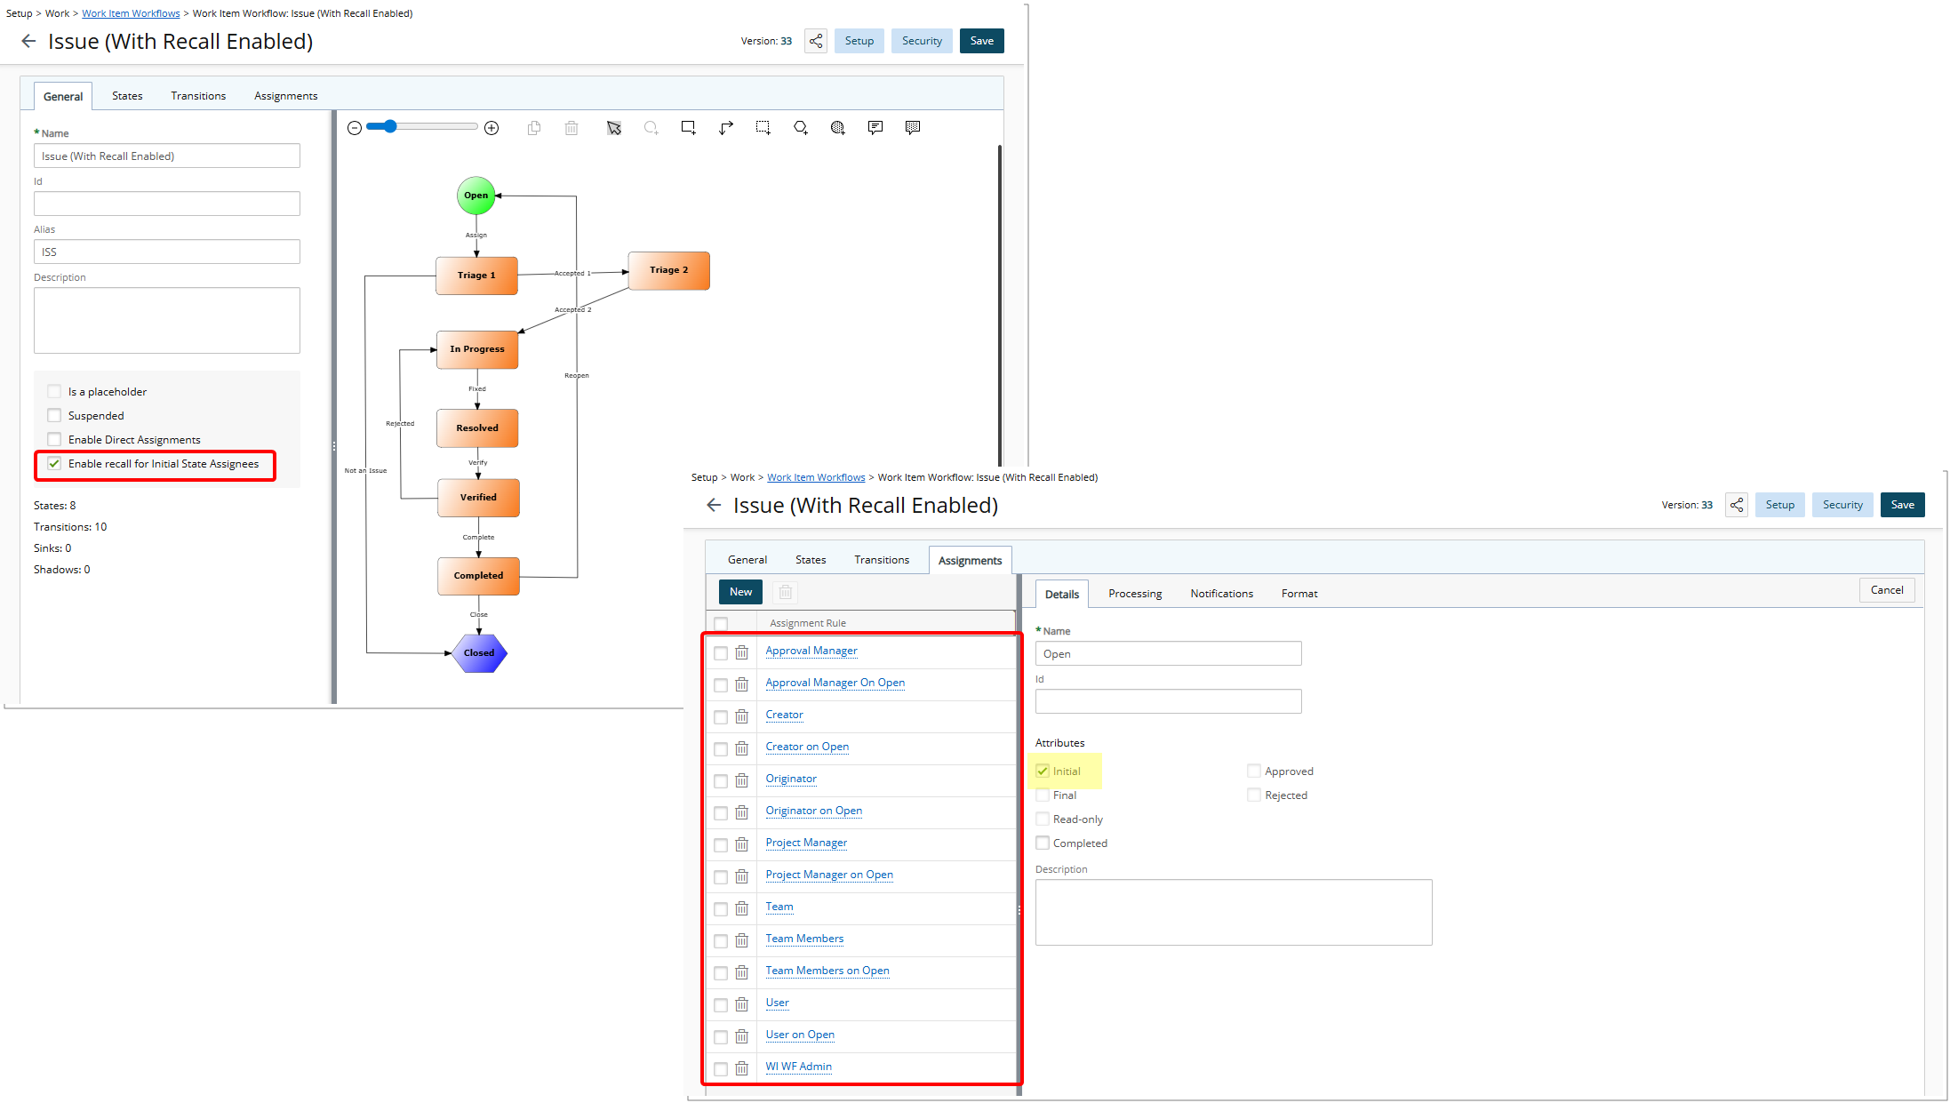
Task: Toggle the Completed attribute checkbox
Action: click(x=1043, y=843)
